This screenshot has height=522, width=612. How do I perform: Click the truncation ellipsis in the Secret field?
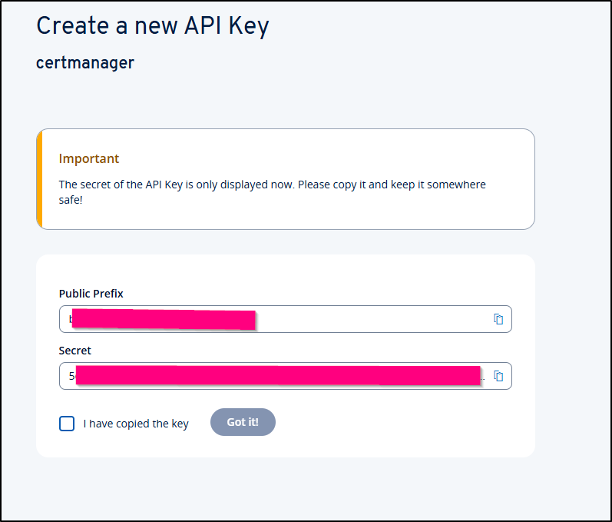[483, 378]
